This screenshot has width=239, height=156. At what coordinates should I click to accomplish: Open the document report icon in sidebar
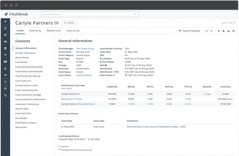point(5,82)
